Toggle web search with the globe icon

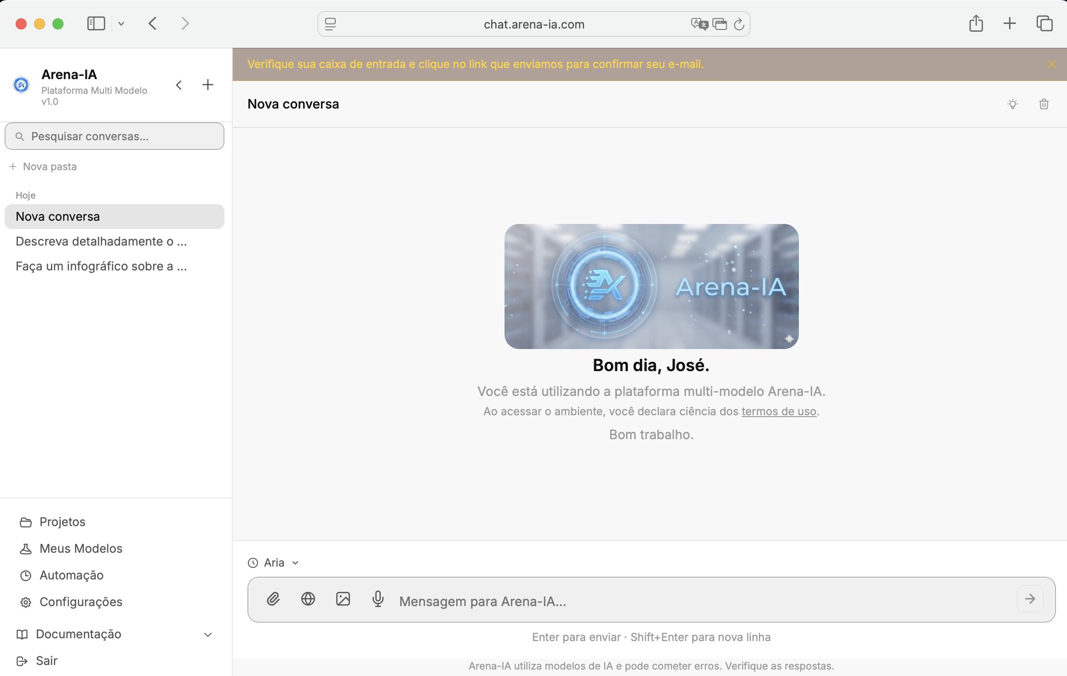point(308,599)
